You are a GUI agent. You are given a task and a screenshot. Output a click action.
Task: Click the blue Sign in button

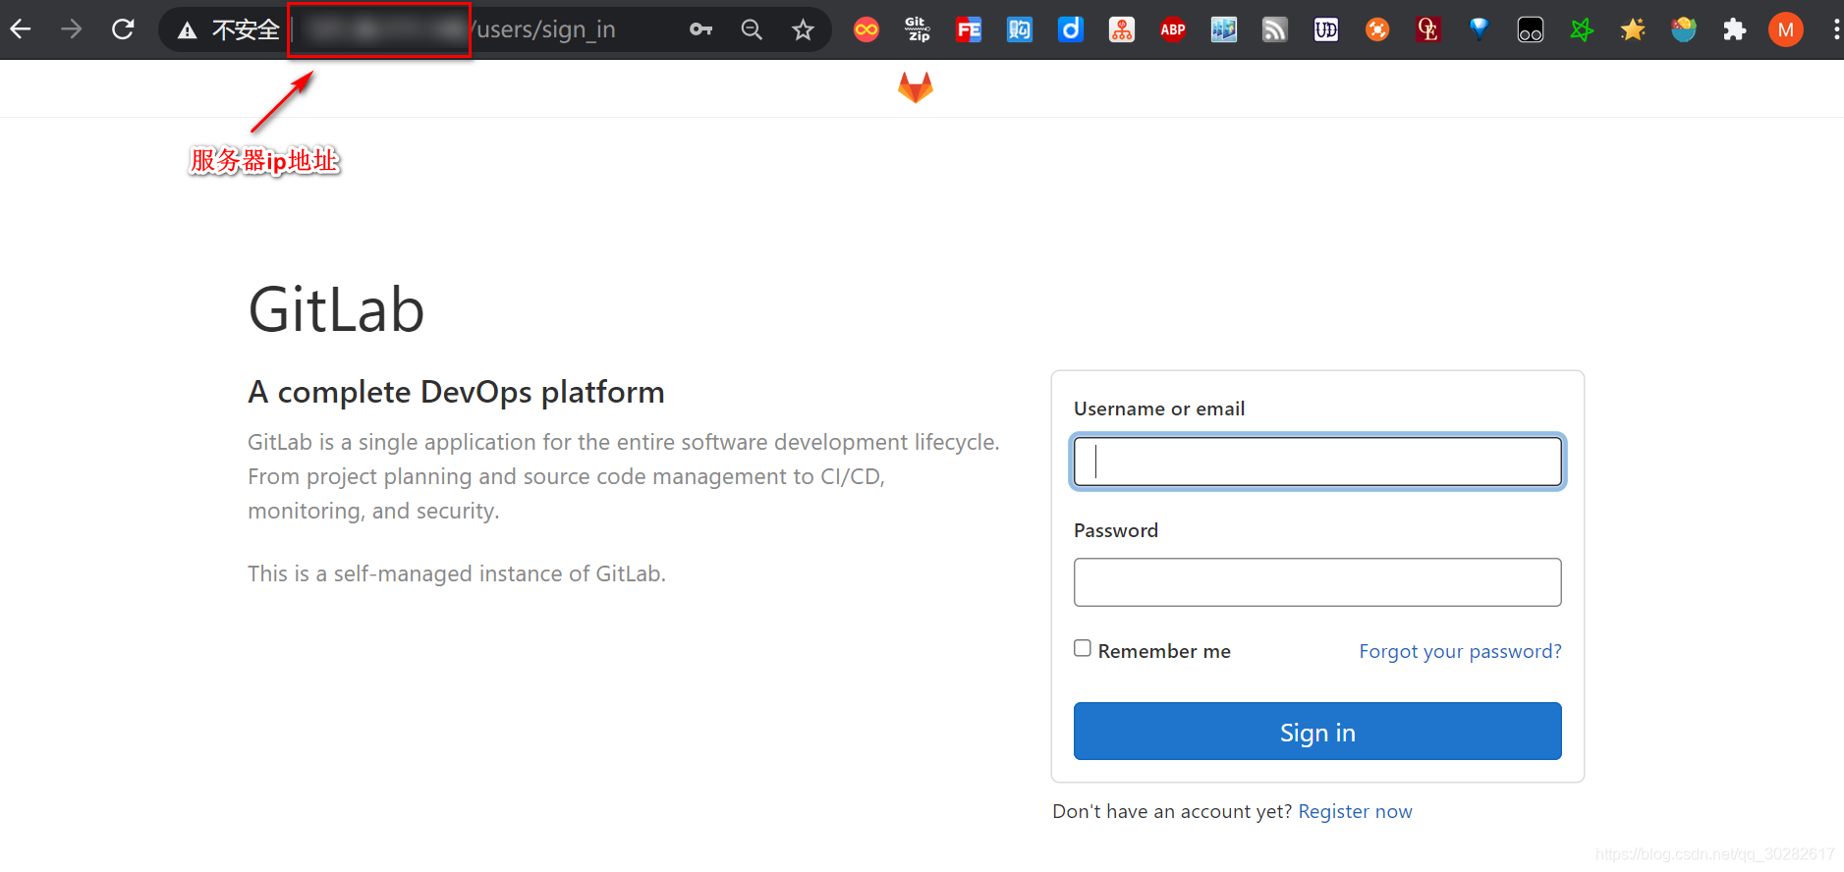point(1317,731)
